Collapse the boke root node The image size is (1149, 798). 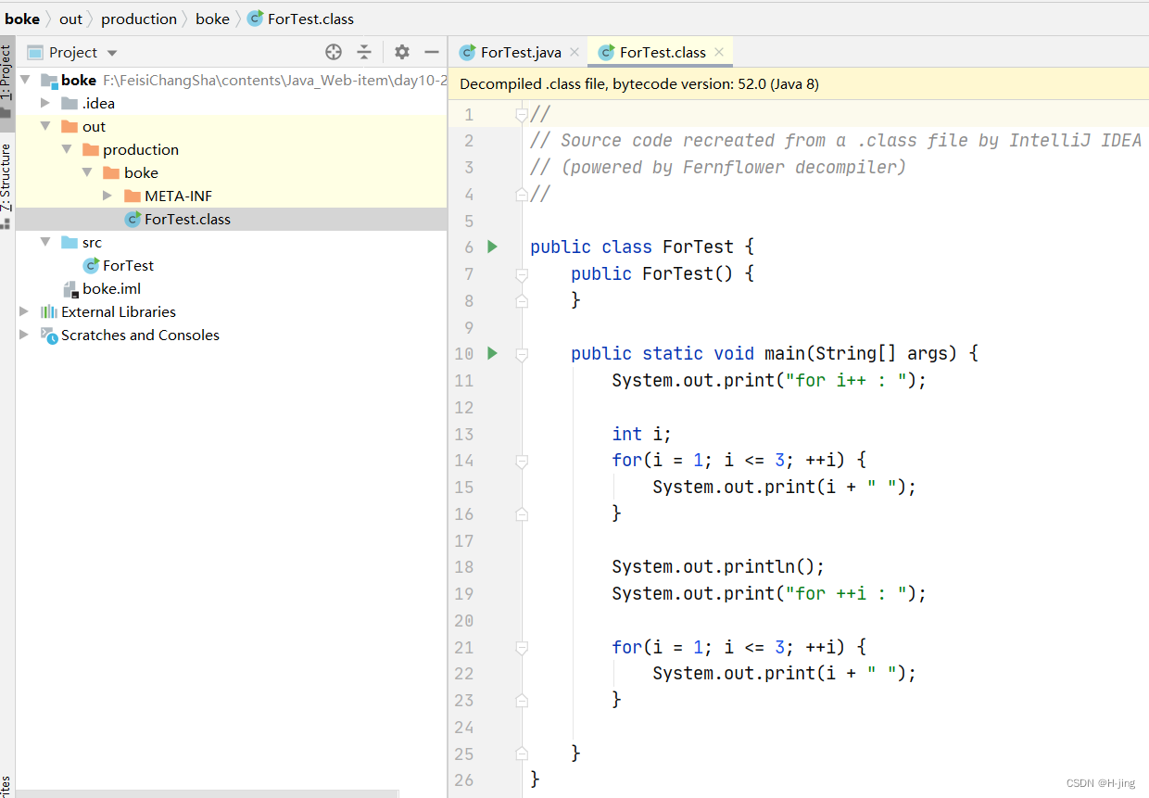(x=25, y=80)
